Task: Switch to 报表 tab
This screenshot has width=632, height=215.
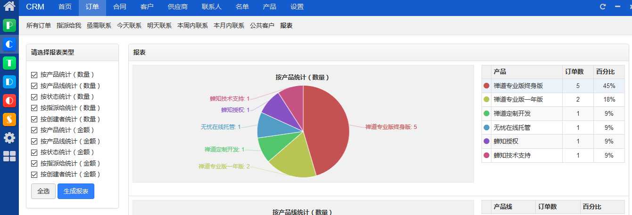Action: 286,26
